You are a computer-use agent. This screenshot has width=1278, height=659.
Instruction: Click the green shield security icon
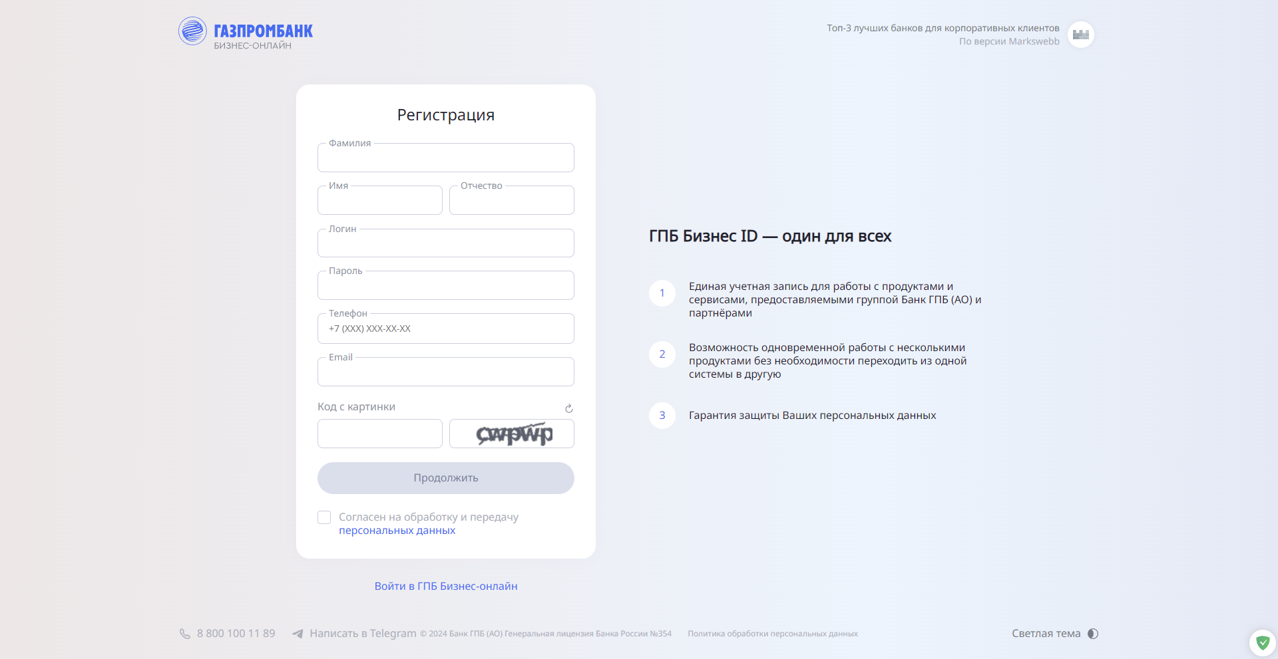pos(1263,642)
